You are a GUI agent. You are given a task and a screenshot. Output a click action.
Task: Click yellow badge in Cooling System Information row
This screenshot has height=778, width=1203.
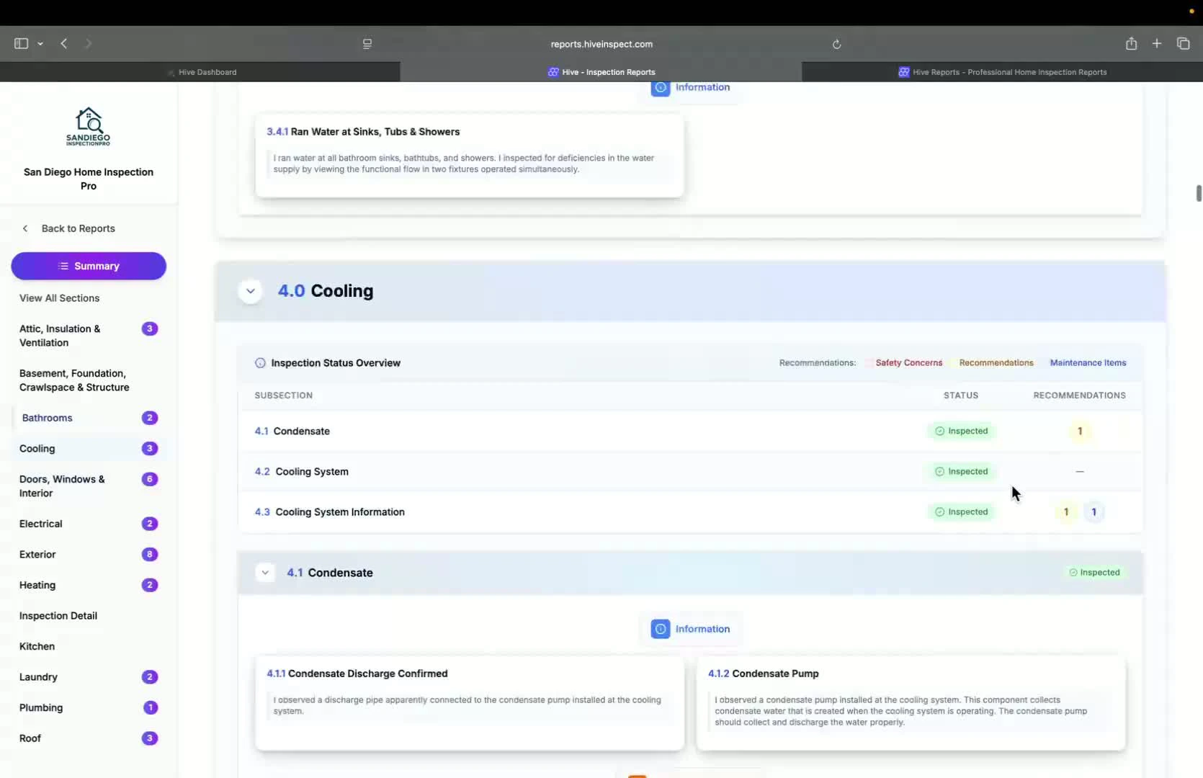pos(1066,512)
